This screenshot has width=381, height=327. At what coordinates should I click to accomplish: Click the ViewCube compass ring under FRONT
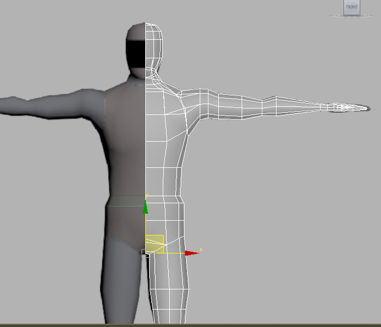point(351,16)
